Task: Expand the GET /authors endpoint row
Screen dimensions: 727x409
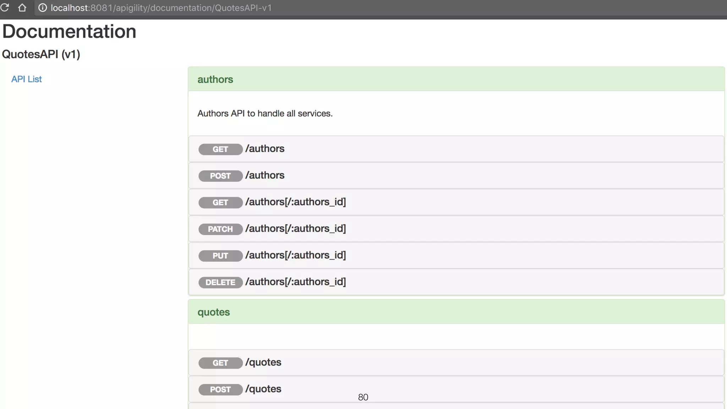Action: coord(265,149)
